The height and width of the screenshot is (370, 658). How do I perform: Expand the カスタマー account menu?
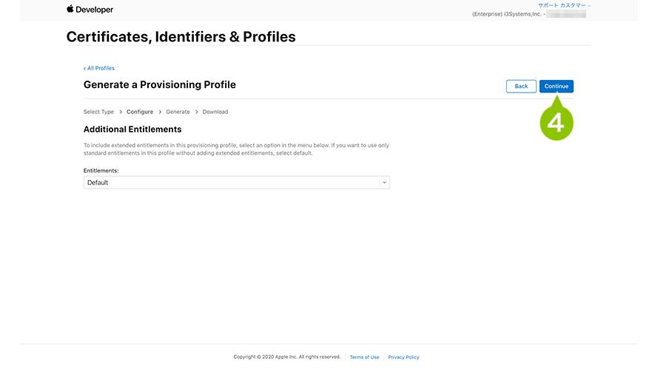click(x=573, y=5)
